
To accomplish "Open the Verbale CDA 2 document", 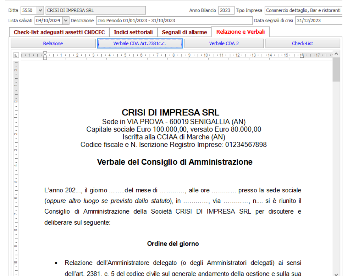I will point(224,43).
